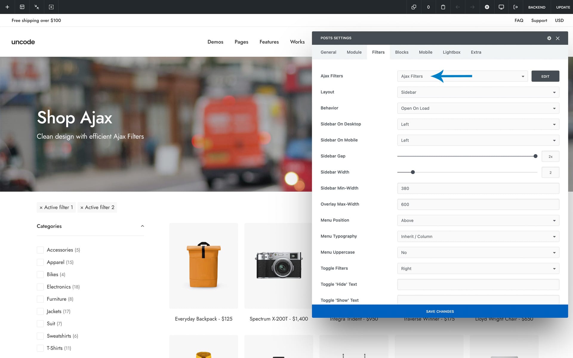Click the Save Changes button
Viewport: 573px width, 358px height.
pyautogui.click(x=440, y=311)
